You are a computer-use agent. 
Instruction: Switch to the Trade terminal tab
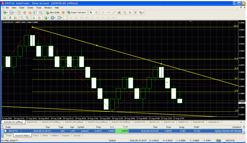9,135
